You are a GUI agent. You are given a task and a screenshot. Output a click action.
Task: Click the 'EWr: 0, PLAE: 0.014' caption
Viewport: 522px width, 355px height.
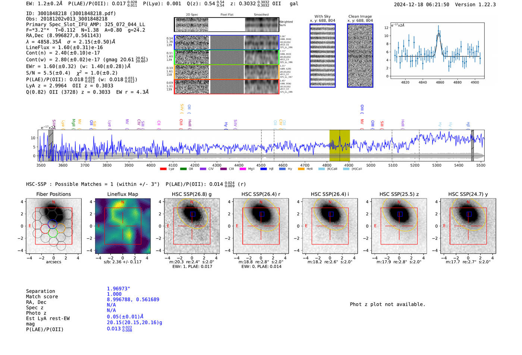[261, 267]
